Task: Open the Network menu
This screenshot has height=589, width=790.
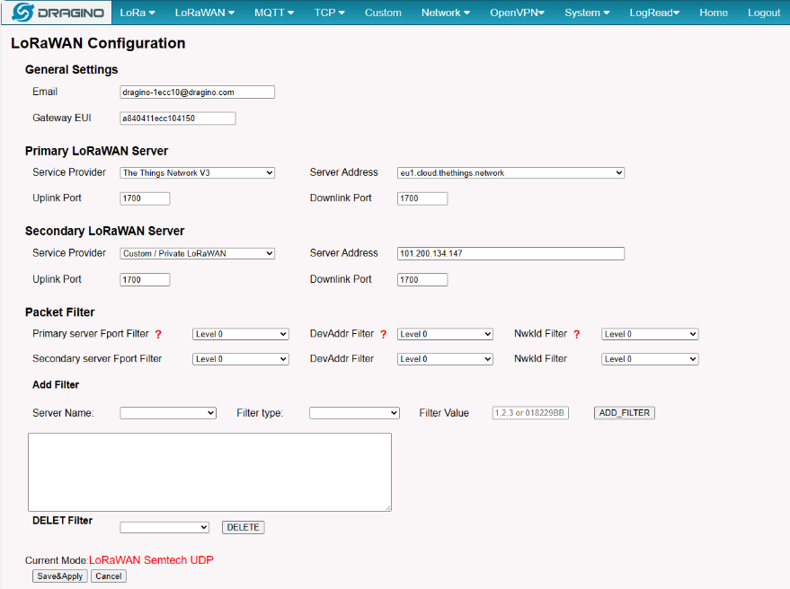Action: pos(446,13)
